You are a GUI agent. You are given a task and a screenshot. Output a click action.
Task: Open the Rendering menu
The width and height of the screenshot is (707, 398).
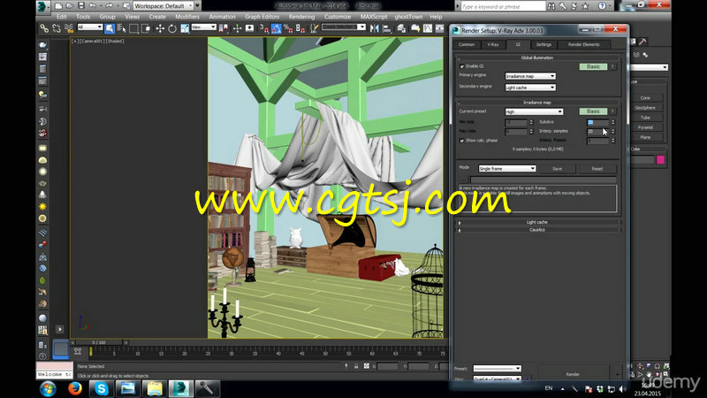(301, 17)
